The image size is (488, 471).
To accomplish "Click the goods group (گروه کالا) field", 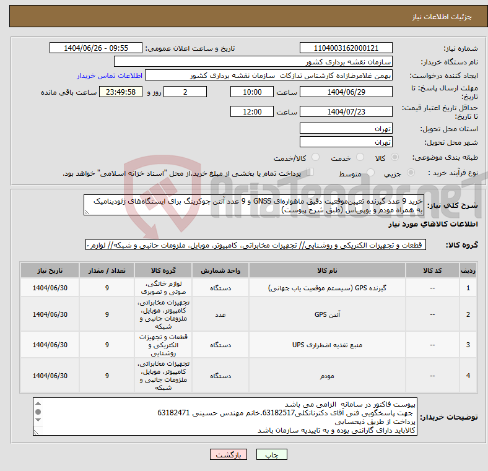I will [x=256, y=245].
